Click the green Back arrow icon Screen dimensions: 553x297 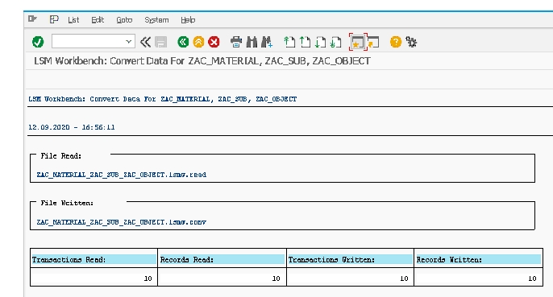pyautogui.click(x=183, y=42)
